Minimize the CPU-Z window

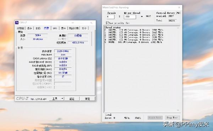point(73,23)
